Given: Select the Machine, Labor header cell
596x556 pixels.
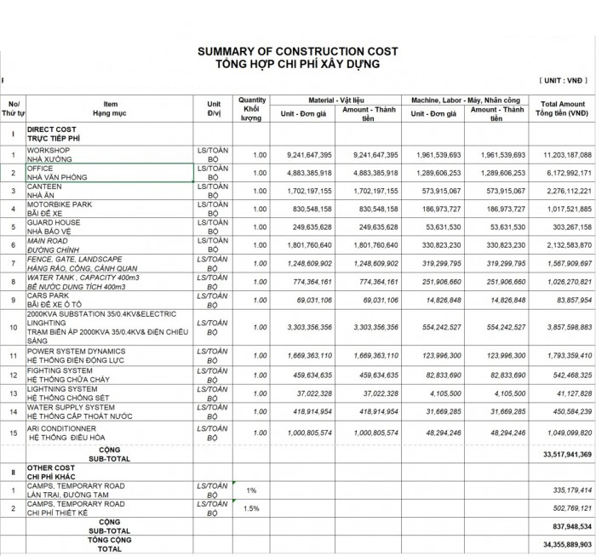Looking at the screenshot, I should click(466, 100).
